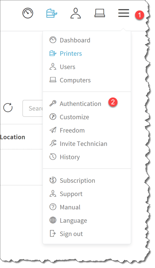Sign out of the account
This screenshot has height=268, width=155.
(x=71, y=234)
